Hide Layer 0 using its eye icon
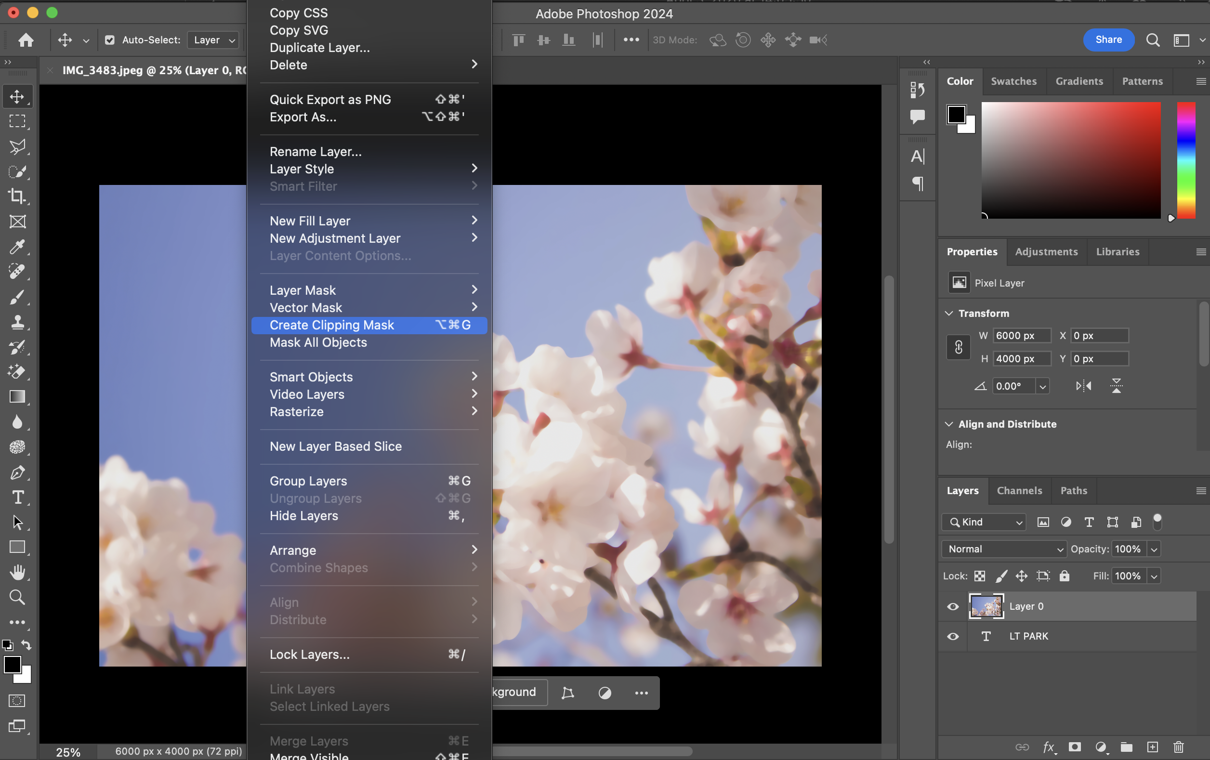The image size is (1210, 760). pyautogui.click(x=953, y=606)
